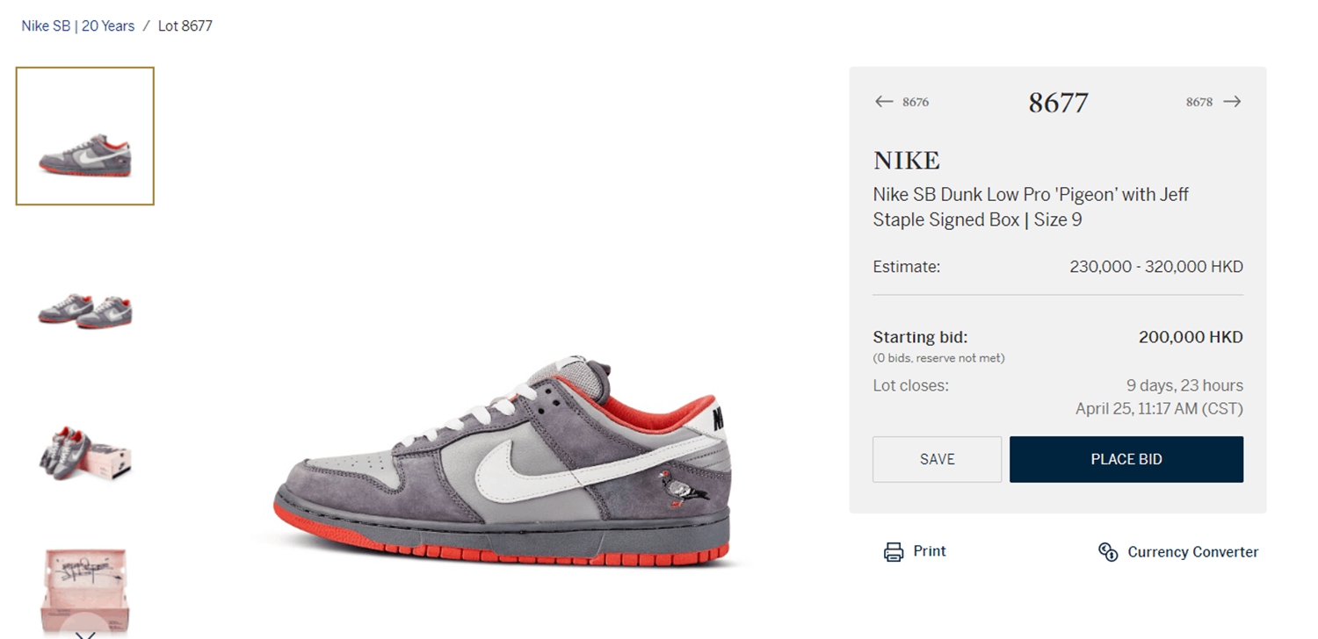1318x639 pixels.
Task: Click the NIKE brand heading
Action: pyautogui.click(x=907, y=161)
